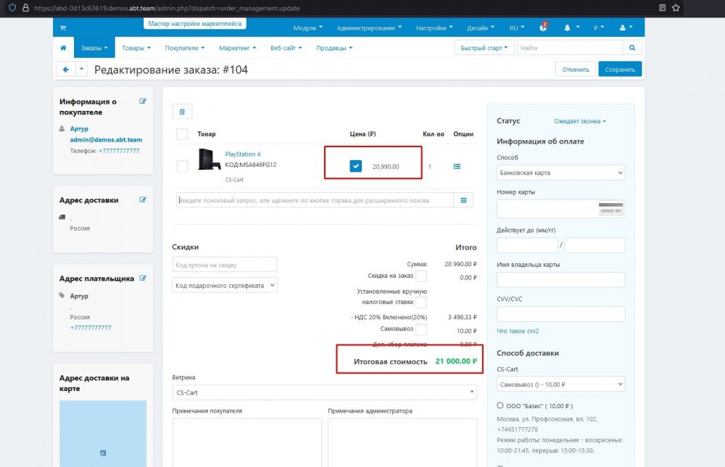Uncheck the price override checkbox
The image size is (725, 467).
pos(355,166)
